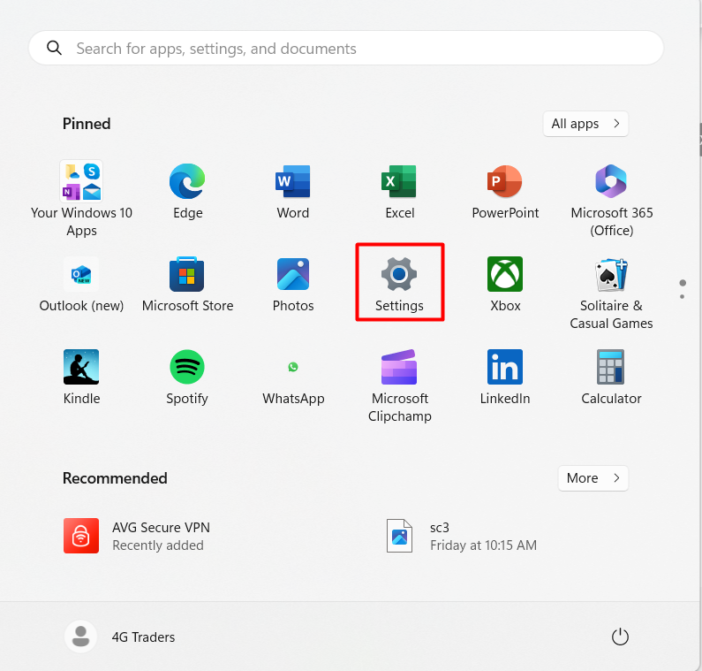
Task: Open Solitaire & Casual Games
Action: [x=611, y=294]
